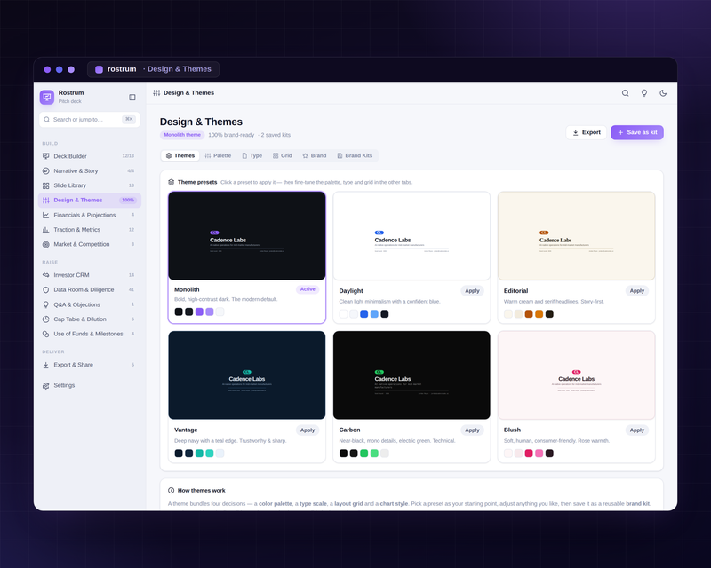Toggle dark mode with the moon icon
This screenshot has width=711, height=568.
(663, 93)
